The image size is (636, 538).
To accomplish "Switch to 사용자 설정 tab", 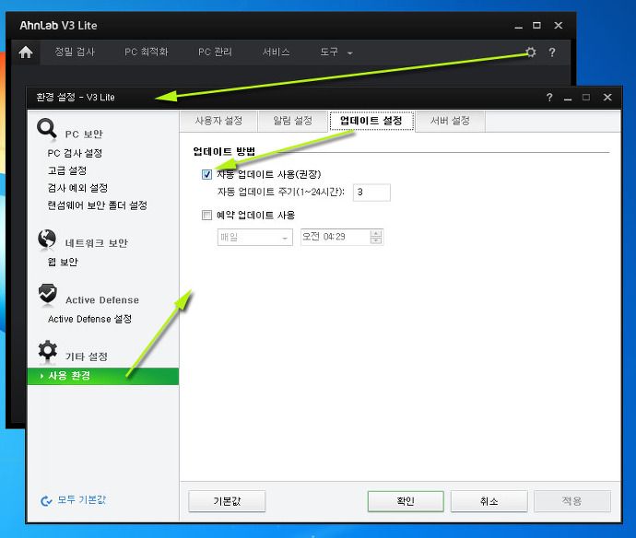I will coord(218,121).
